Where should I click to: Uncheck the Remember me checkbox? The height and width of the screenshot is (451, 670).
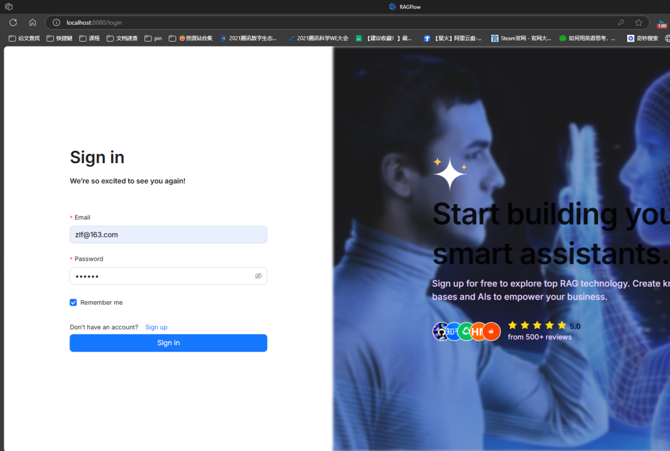click(73, 303)
